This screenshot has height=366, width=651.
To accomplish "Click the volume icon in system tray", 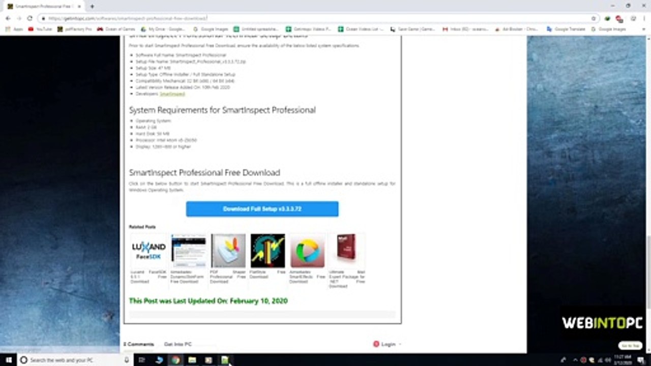I will click(608, 360).
